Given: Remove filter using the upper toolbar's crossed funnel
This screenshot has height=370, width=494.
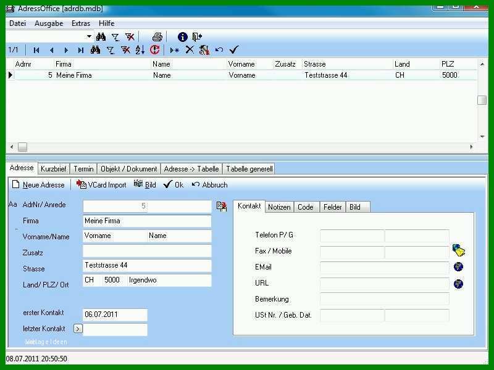Looking at the screenshot, I should click(130, 37).
